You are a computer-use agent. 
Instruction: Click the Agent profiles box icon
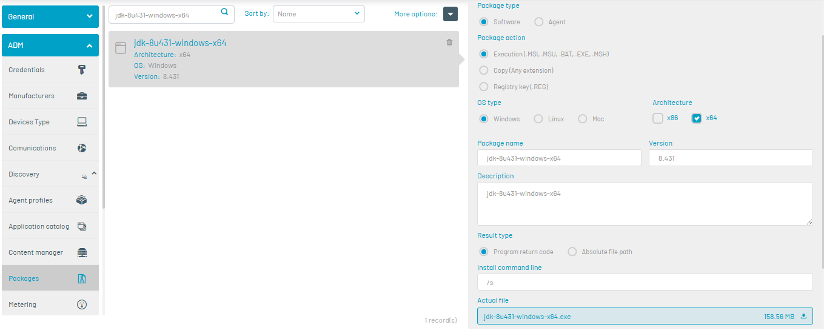82,200
